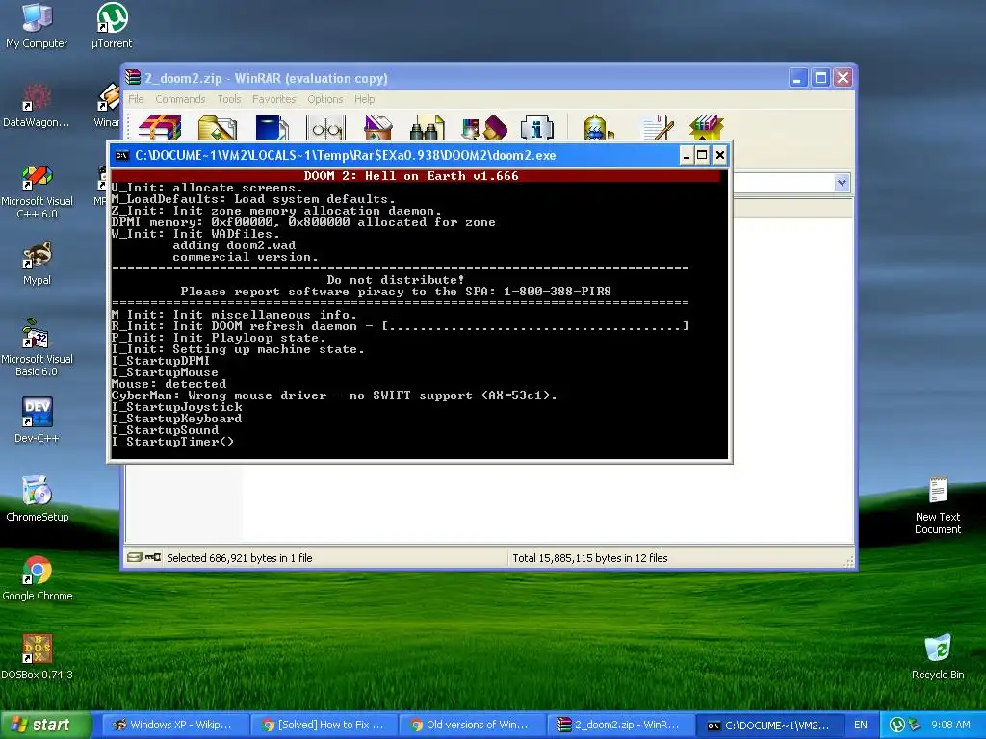Select the ChromeSetup installer icon
The image size is (986, 739).
point(37,499)
